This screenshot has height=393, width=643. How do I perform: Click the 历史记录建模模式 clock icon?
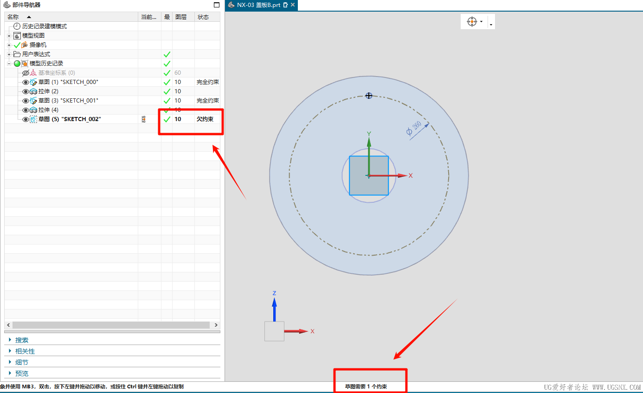tap(17, 26)
